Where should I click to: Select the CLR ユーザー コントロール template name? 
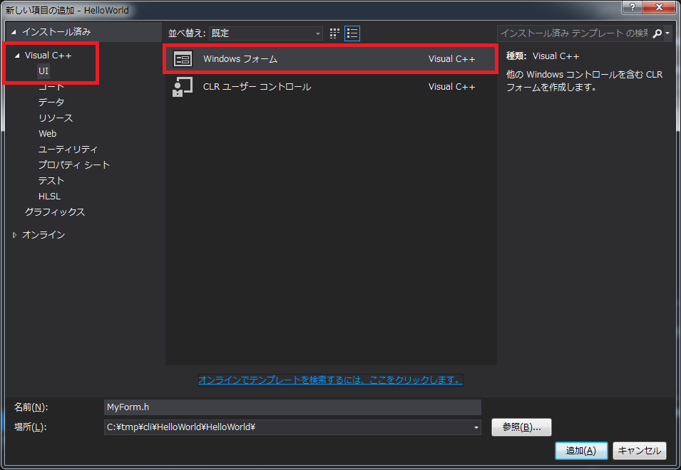click(x=257, y=87)
